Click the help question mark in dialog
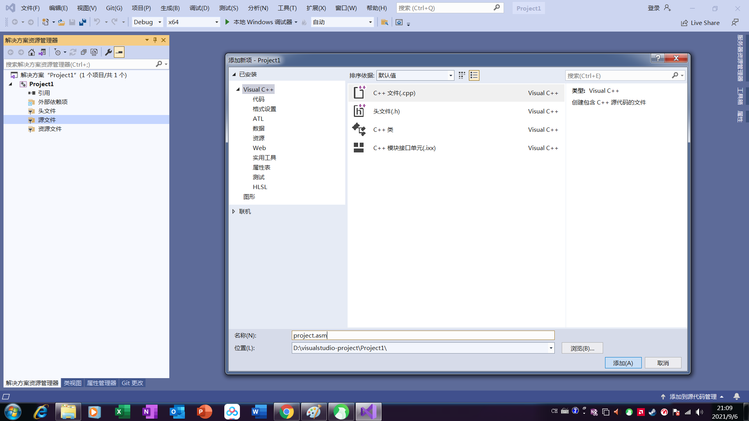Screen dimensions: 749x421 tap(658, 58)
